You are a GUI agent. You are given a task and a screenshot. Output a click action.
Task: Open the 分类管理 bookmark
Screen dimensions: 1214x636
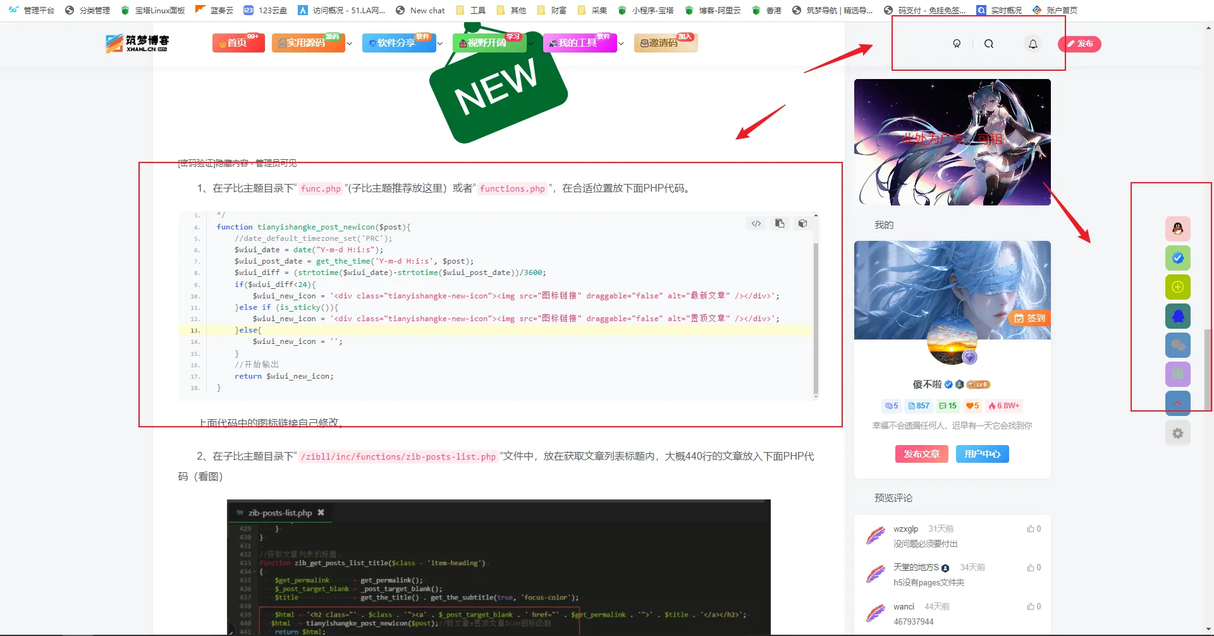coord(87,10)
